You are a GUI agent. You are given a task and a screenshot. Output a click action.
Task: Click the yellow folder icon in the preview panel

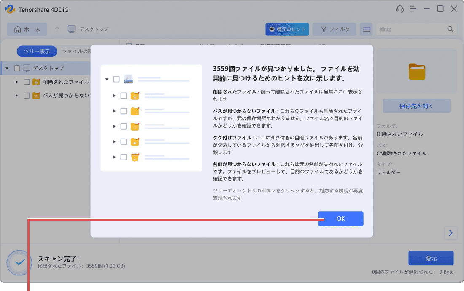pos(417,72)
